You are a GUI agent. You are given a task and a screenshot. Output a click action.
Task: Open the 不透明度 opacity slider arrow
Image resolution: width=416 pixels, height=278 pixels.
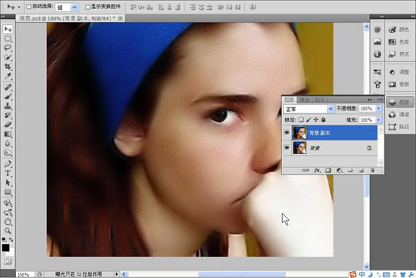379,109
